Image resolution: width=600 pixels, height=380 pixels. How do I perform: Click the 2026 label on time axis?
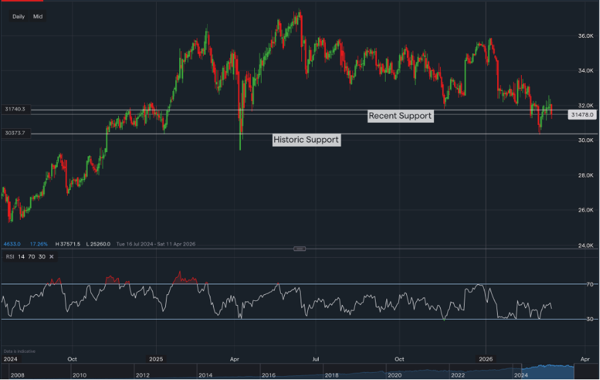486,359
